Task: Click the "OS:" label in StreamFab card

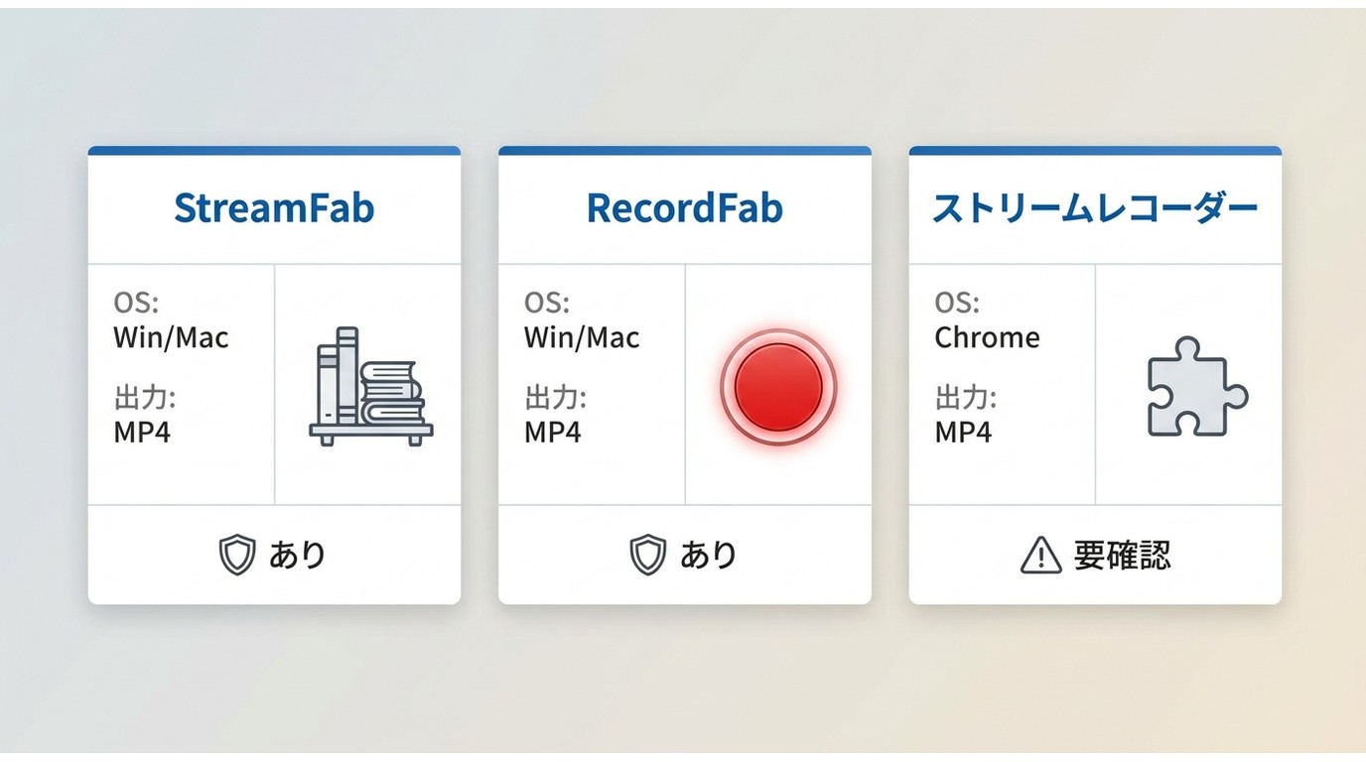Action: [x=136, y=303]
